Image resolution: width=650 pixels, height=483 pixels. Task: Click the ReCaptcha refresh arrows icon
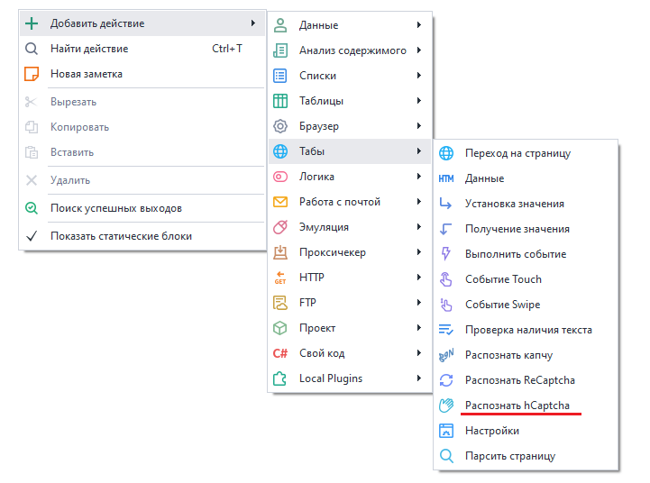pos(446,380)
